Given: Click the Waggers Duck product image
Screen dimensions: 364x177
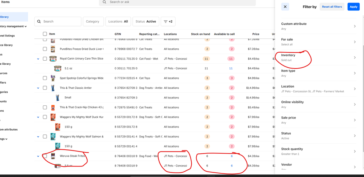Looking at the screenshot, I should [x=53, y=117].
